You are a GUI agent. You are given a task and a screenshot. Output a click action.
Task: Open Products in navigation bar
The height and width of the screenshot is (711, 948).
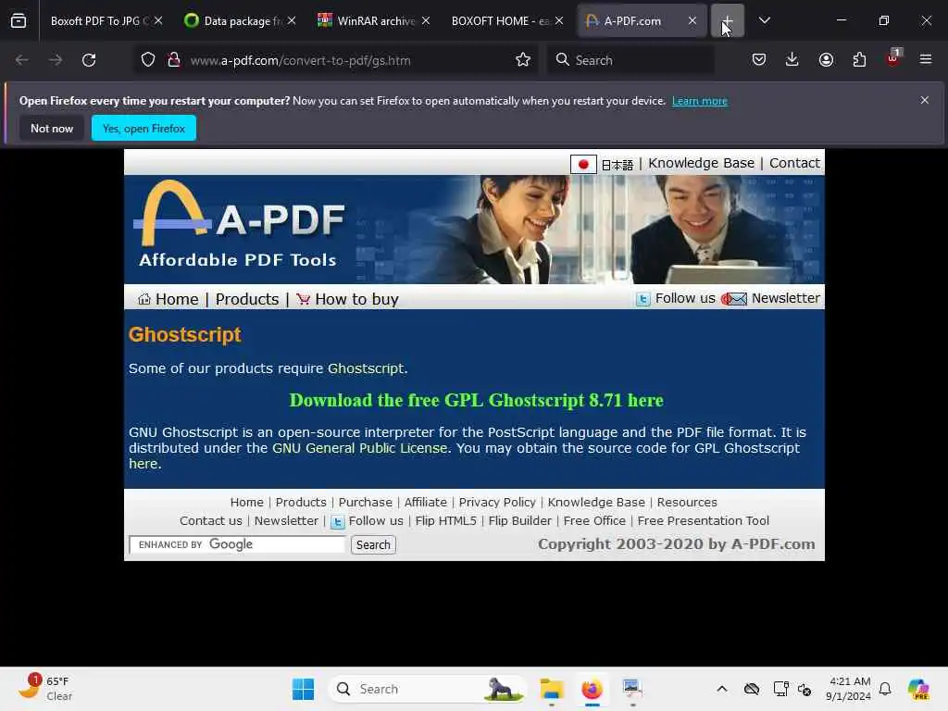[x=247, y=299]
